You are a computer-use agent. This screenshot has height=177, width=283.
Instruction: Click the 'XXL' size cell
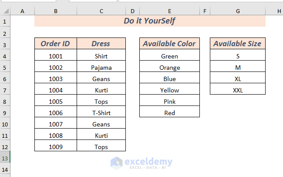[238, 90]
